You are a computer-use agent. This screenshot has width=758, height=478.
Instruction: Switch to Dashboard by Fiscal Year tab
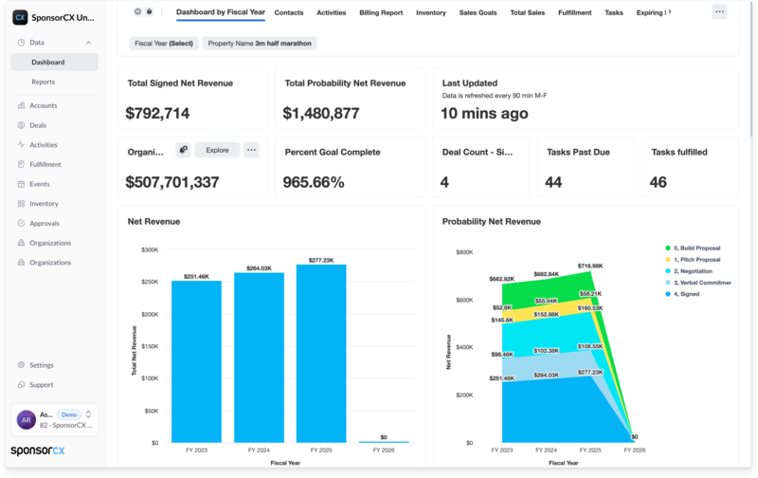click(221, 12)
